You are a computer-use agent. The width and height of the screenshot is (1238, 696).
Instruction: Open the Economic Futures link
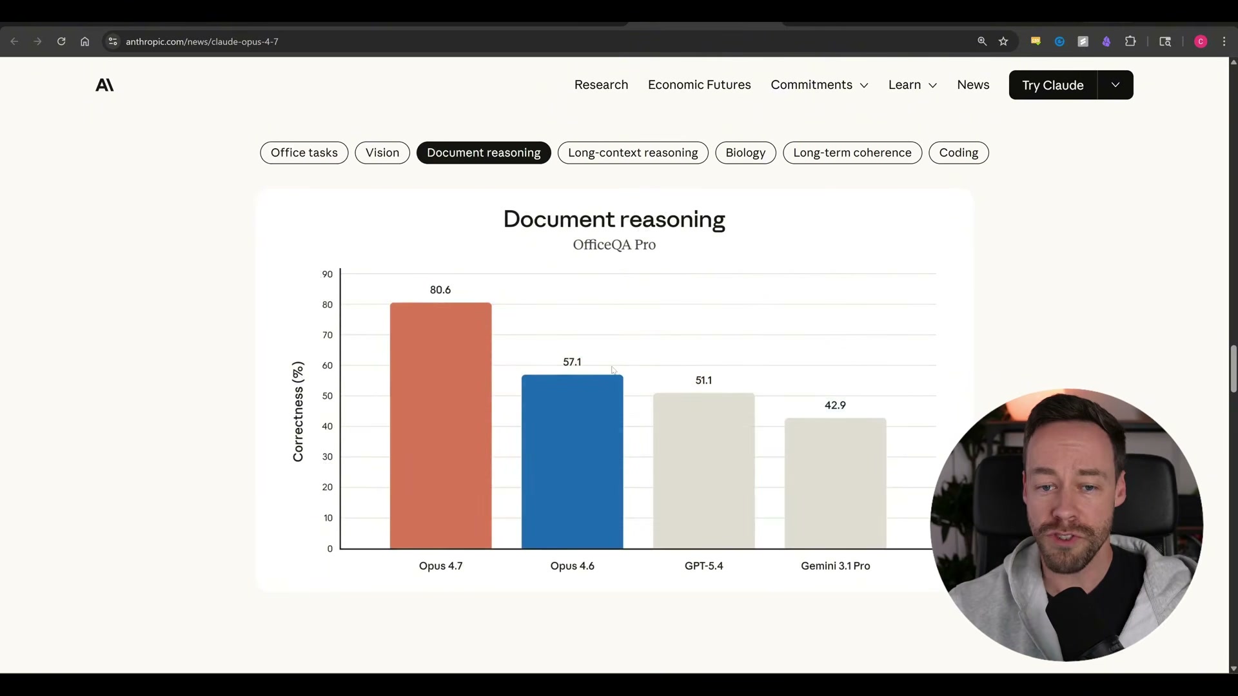(700, 84)
